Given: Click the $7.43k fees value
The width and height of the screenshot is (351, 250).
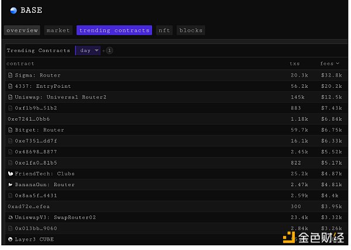Looking at the screenshot, I should pos(332,108).
